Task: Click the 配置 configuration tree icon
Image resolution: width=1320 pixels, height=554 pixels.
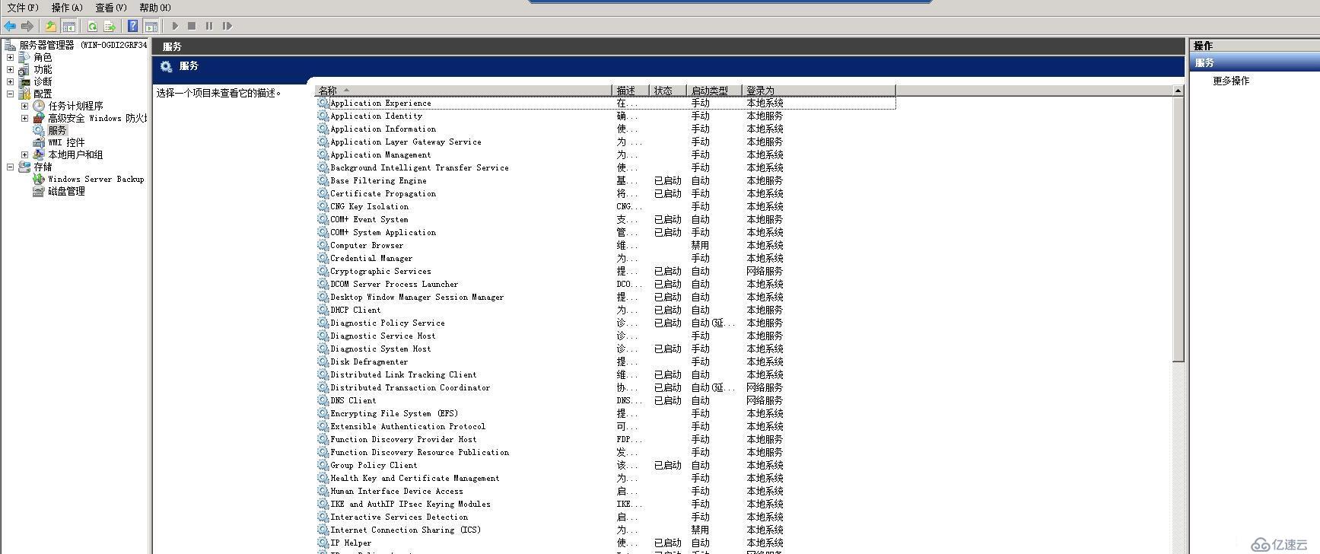Action: pos(24,94)
